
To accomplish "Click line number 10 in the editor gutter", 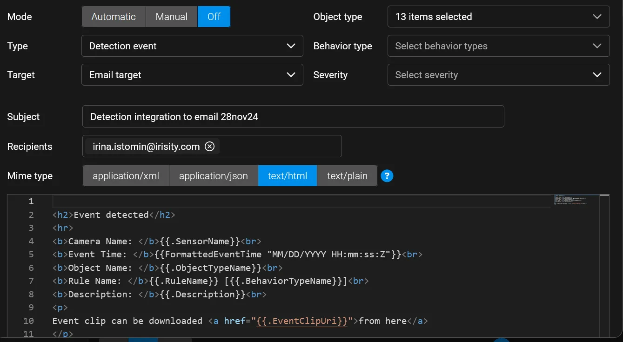I will (28, 321).
